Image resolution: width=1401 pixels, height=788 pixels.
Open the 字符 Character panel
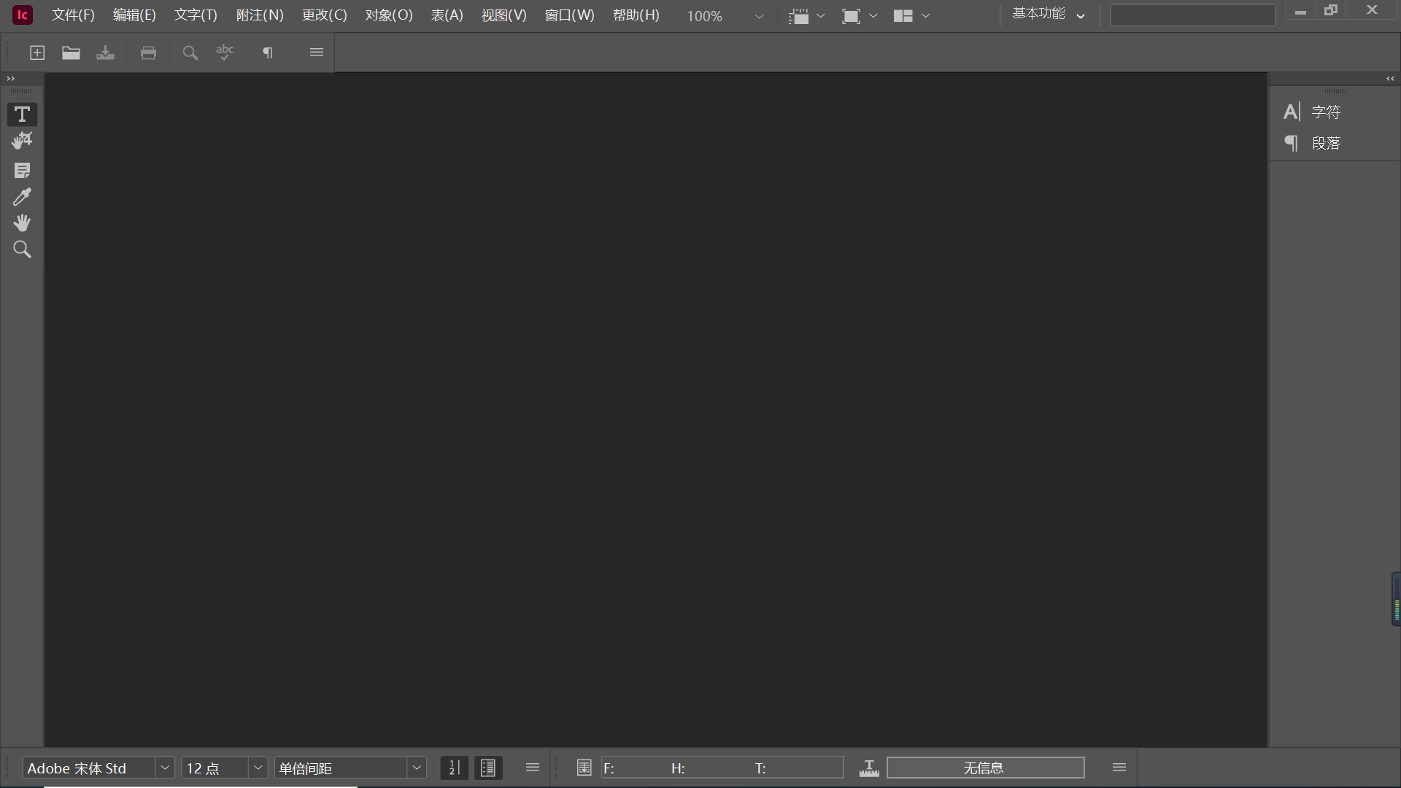1312,112
